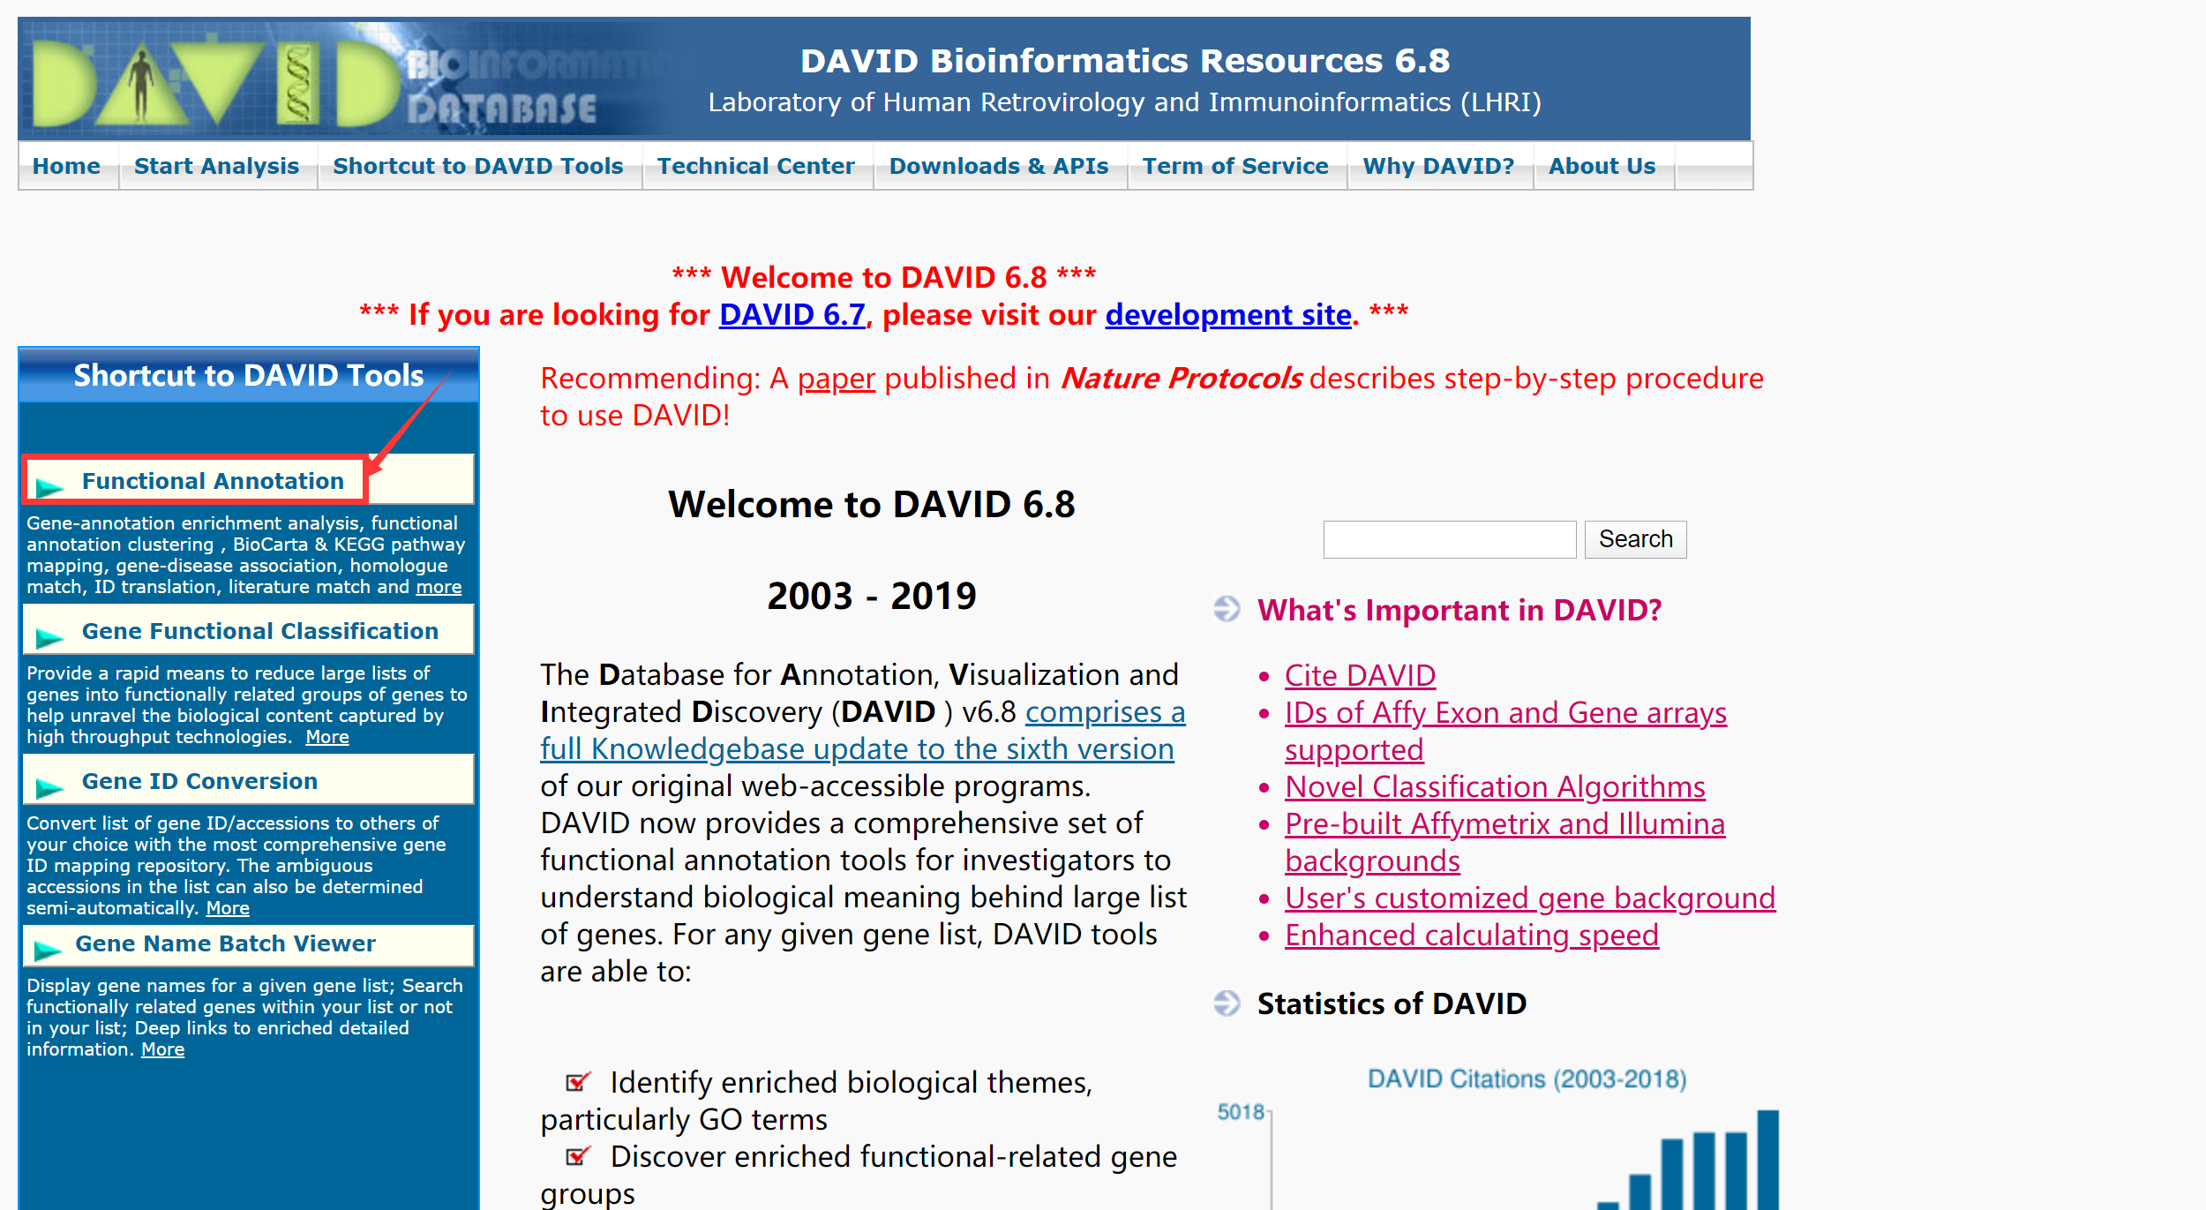
Task: Click the blue arrow icon before What's Important in DAVID
Action: click(1227, 609)
